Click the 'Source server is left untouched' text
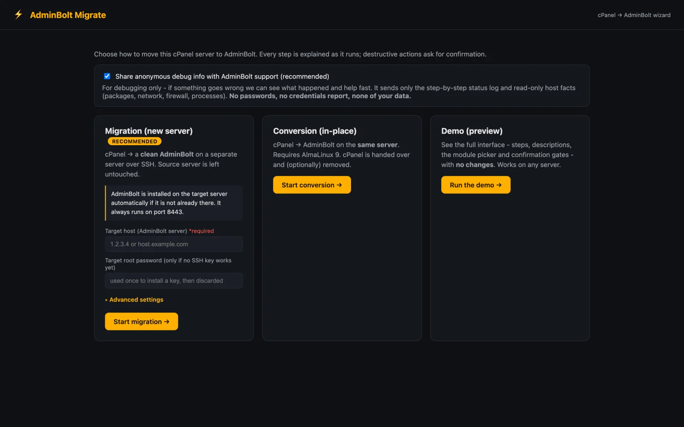 point(162,169)
